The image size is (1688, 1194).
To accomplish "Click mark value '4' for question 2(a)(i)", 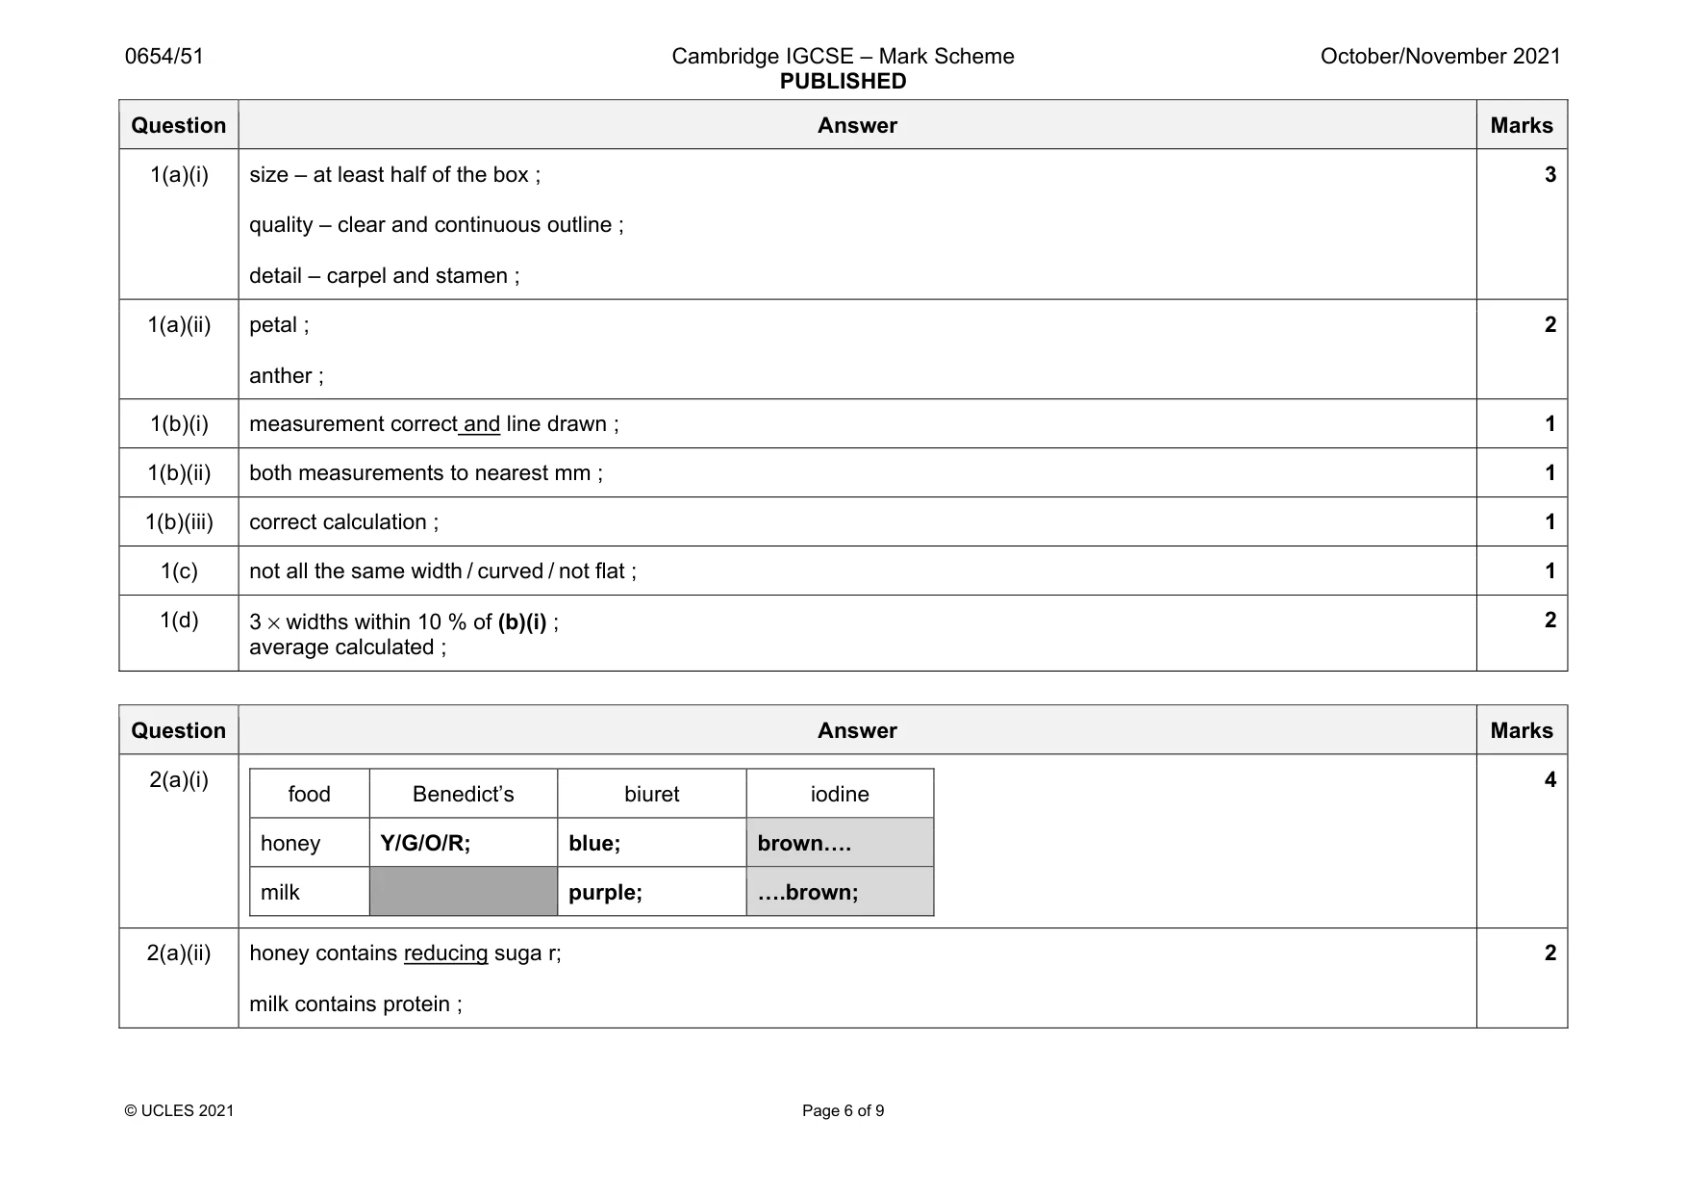I will click(x=1549, y=779).
